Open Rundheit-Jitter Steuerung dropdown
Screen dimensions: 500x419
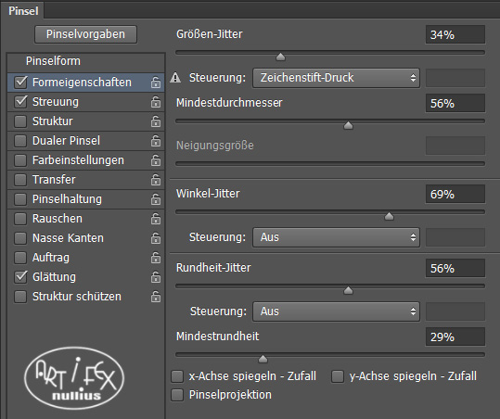[336, 311]
